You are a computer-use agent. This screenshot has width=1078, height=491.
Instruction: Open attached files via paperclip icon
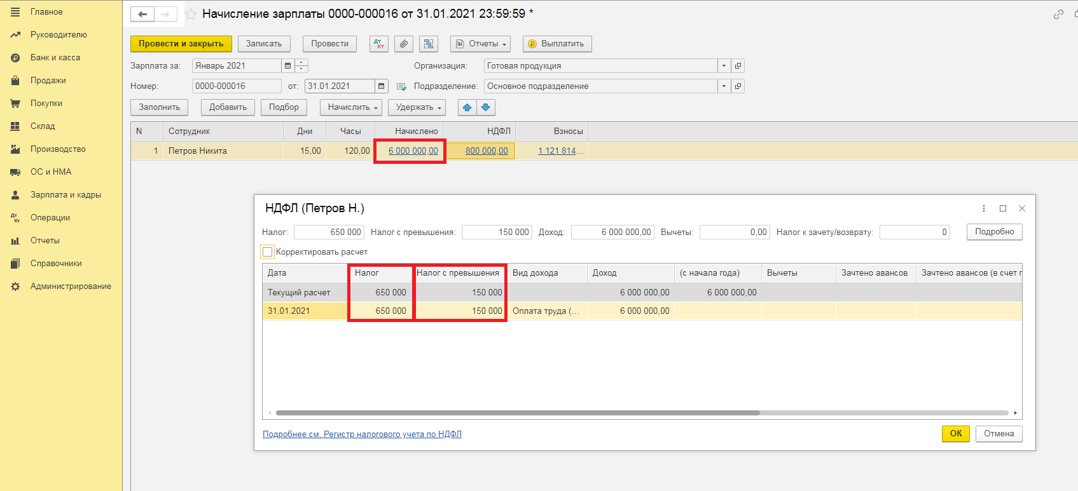[404, 44]
